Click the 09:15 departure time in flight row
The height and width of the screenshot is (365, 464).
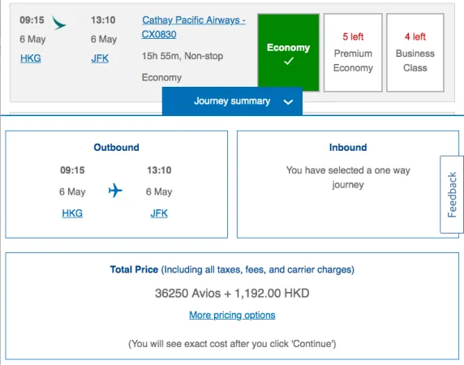[x=32, y=20]
